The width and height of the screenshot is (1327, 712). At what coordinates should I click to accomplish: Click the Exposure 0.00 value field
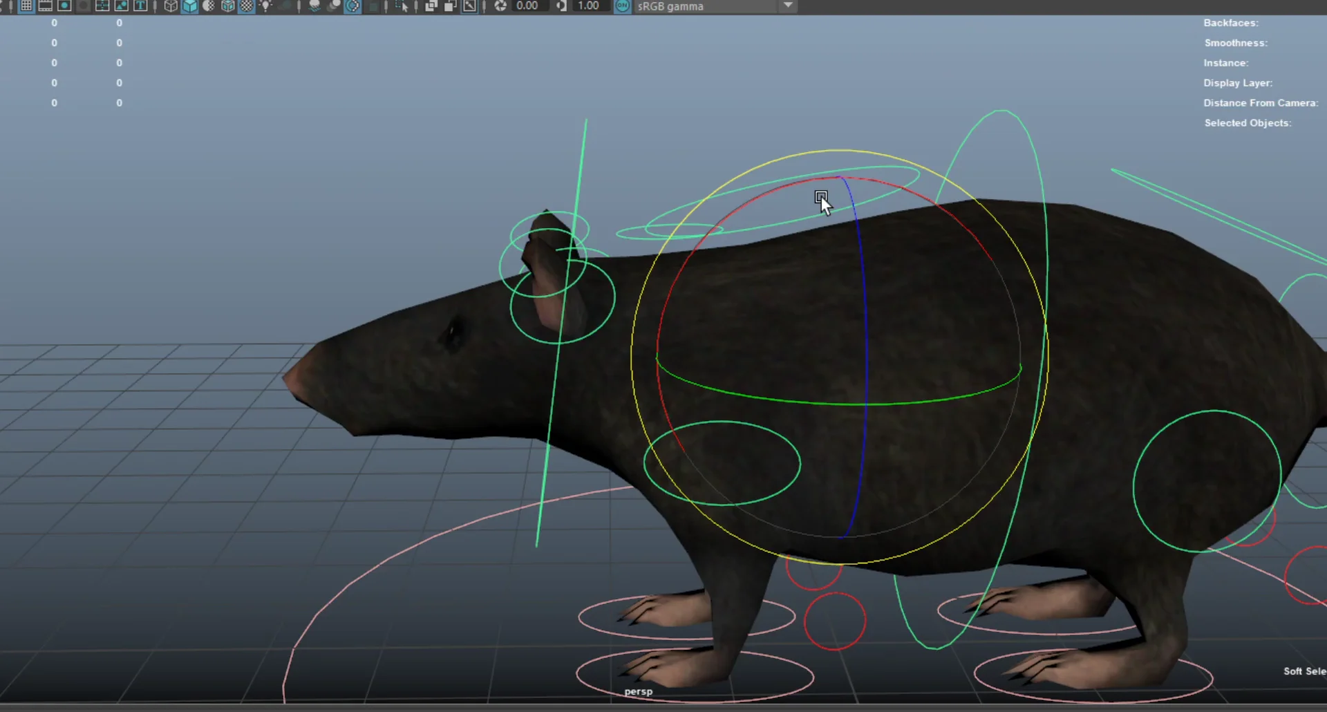click(x=530, y=6)
